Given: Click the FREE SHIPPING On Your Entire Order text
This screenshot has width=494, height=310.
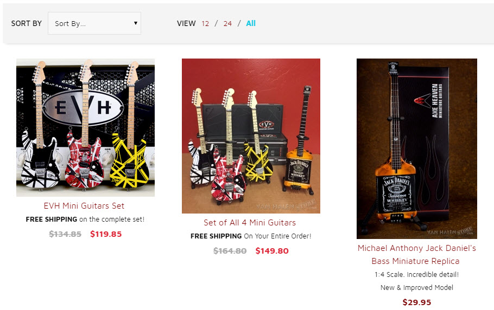Looking at the screenshot, I should click(251, 236).
